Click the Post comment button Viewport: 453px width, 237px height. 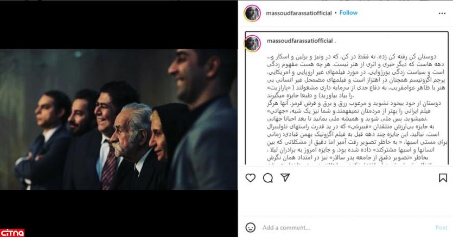click(x=441, y=227)
